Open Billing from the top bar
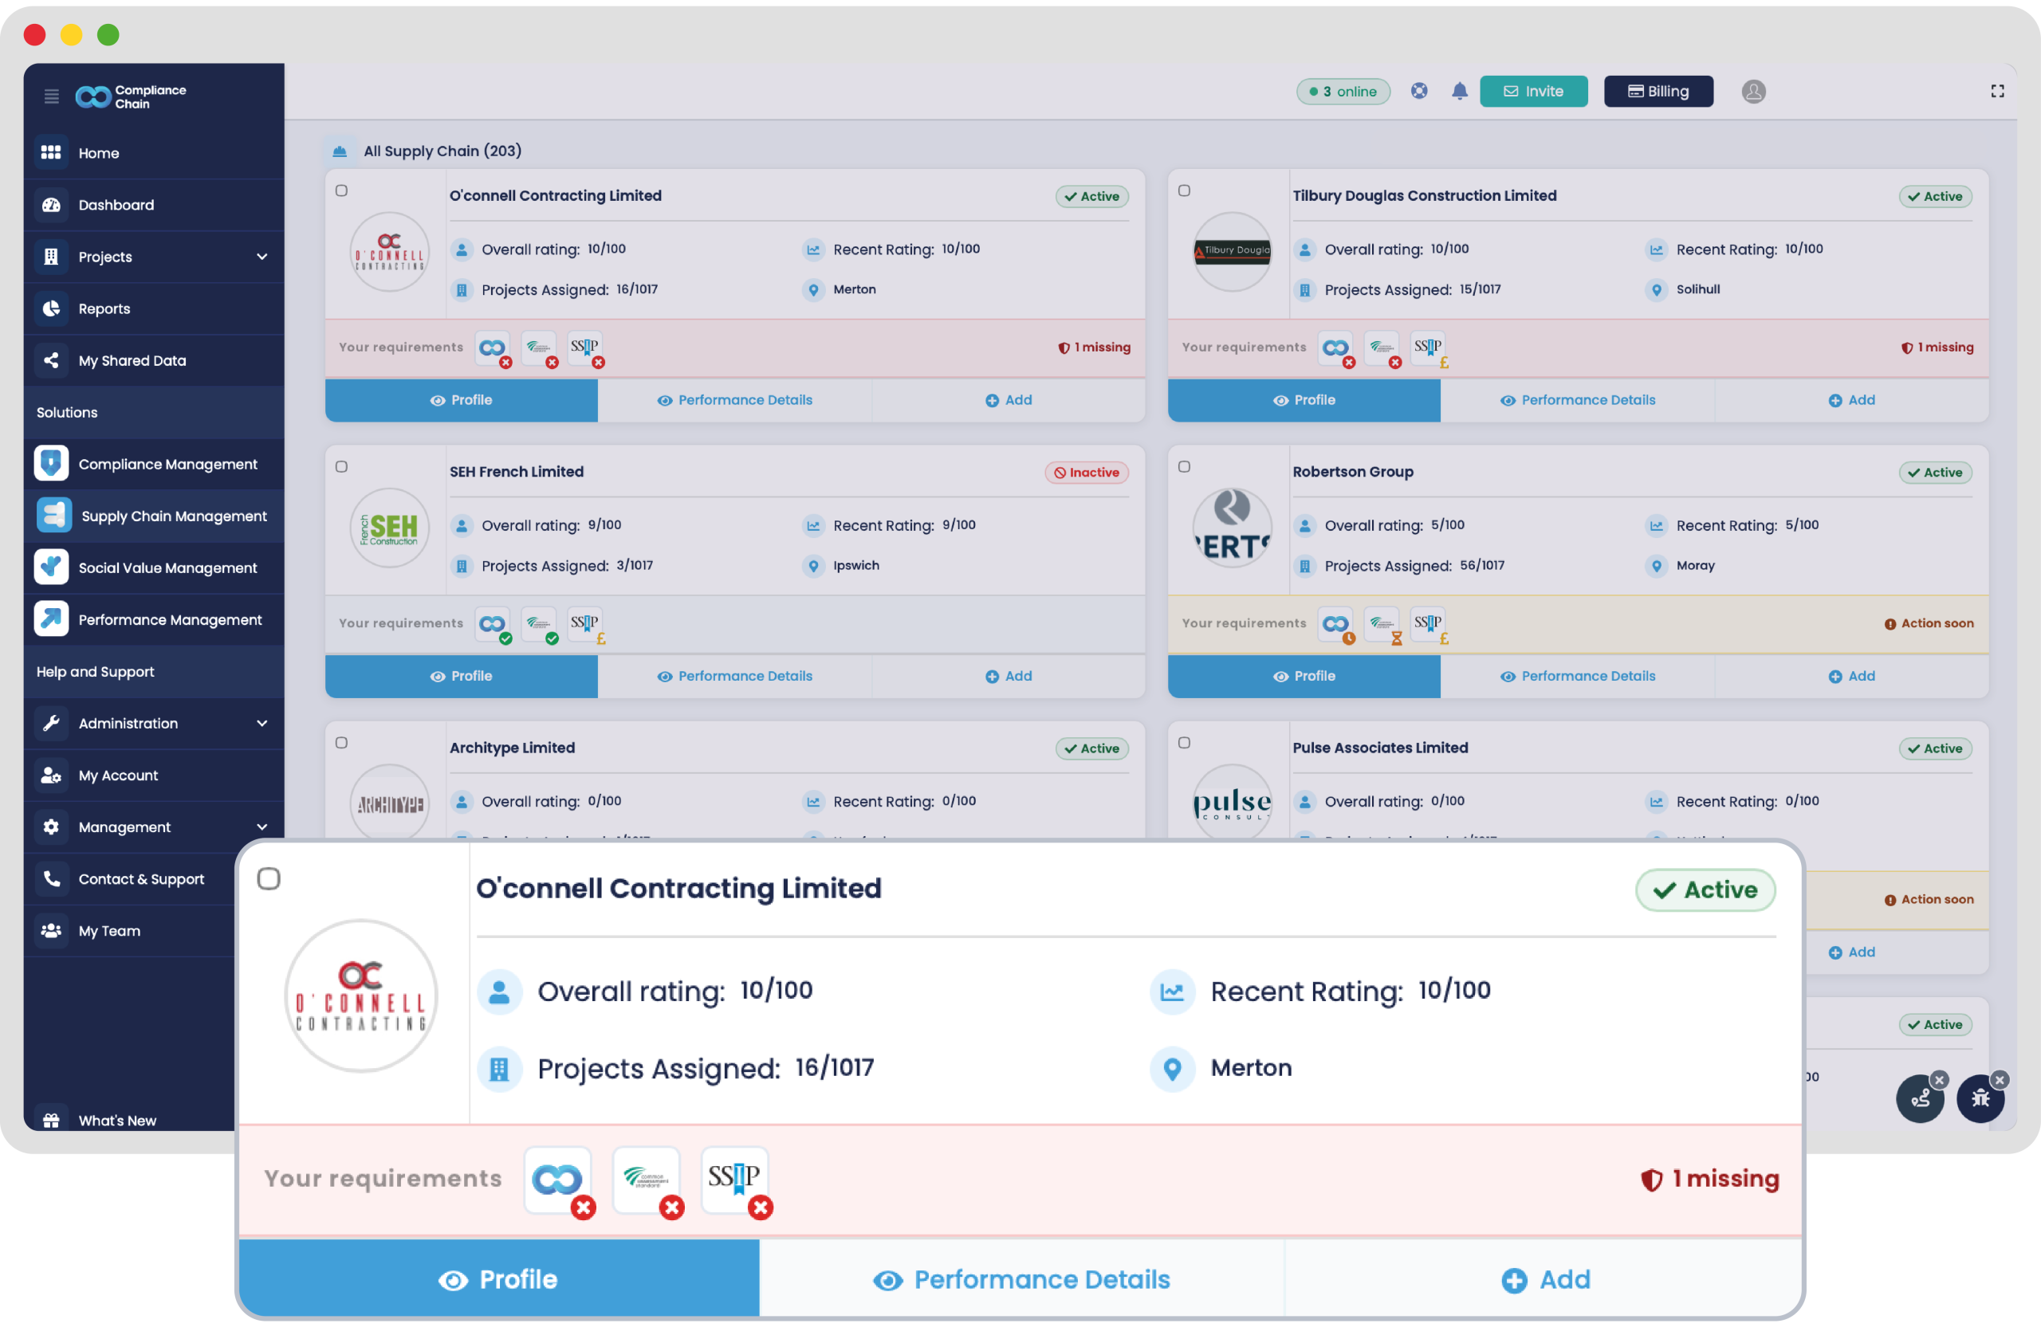 click(1658, 91)
